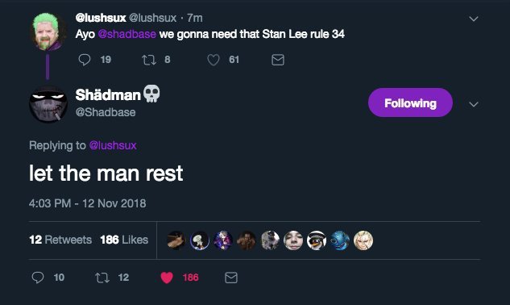Screen dimensions: 510x305
Task: Click the reply icon on lushsux's tweet
Action: coord(85,60)
